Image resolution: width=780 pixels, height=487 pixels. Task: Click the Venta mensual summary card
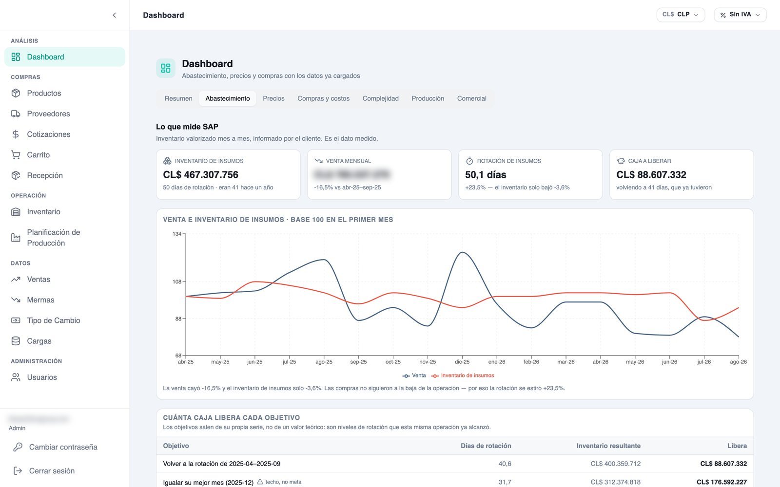point(379,174)
